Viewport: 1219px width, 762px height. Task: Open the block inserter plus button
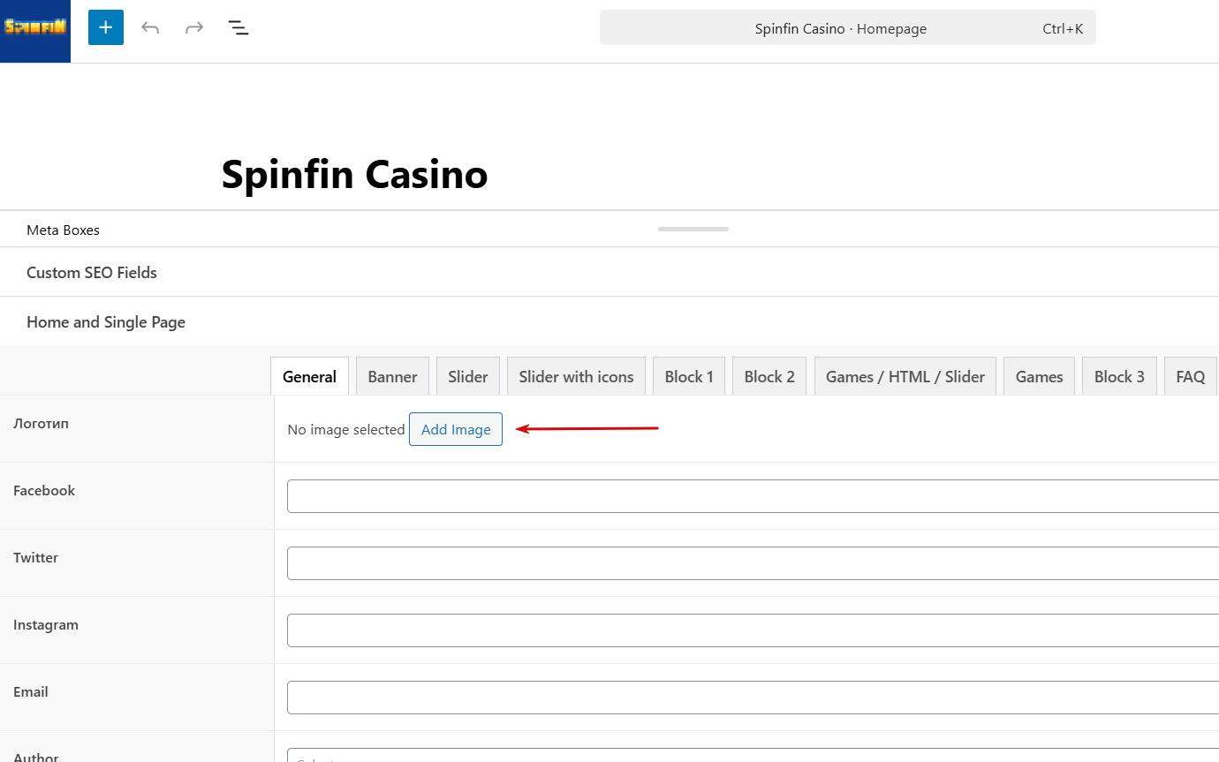point(106,27)
